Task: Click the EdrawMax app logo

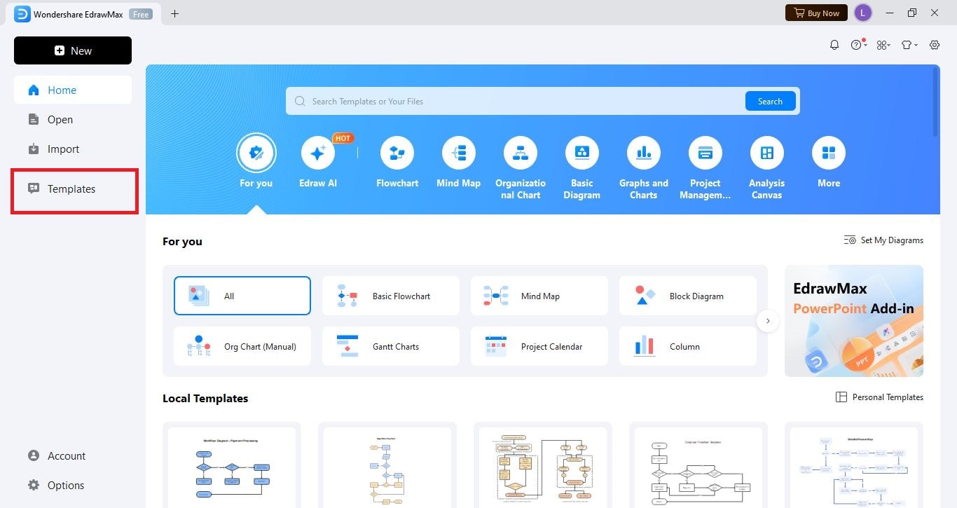Action: coord(22,13)
